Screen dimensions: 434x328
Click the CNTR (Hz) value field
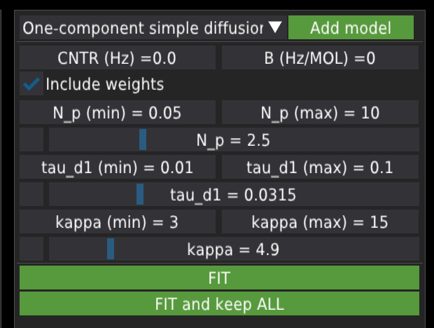117,58
